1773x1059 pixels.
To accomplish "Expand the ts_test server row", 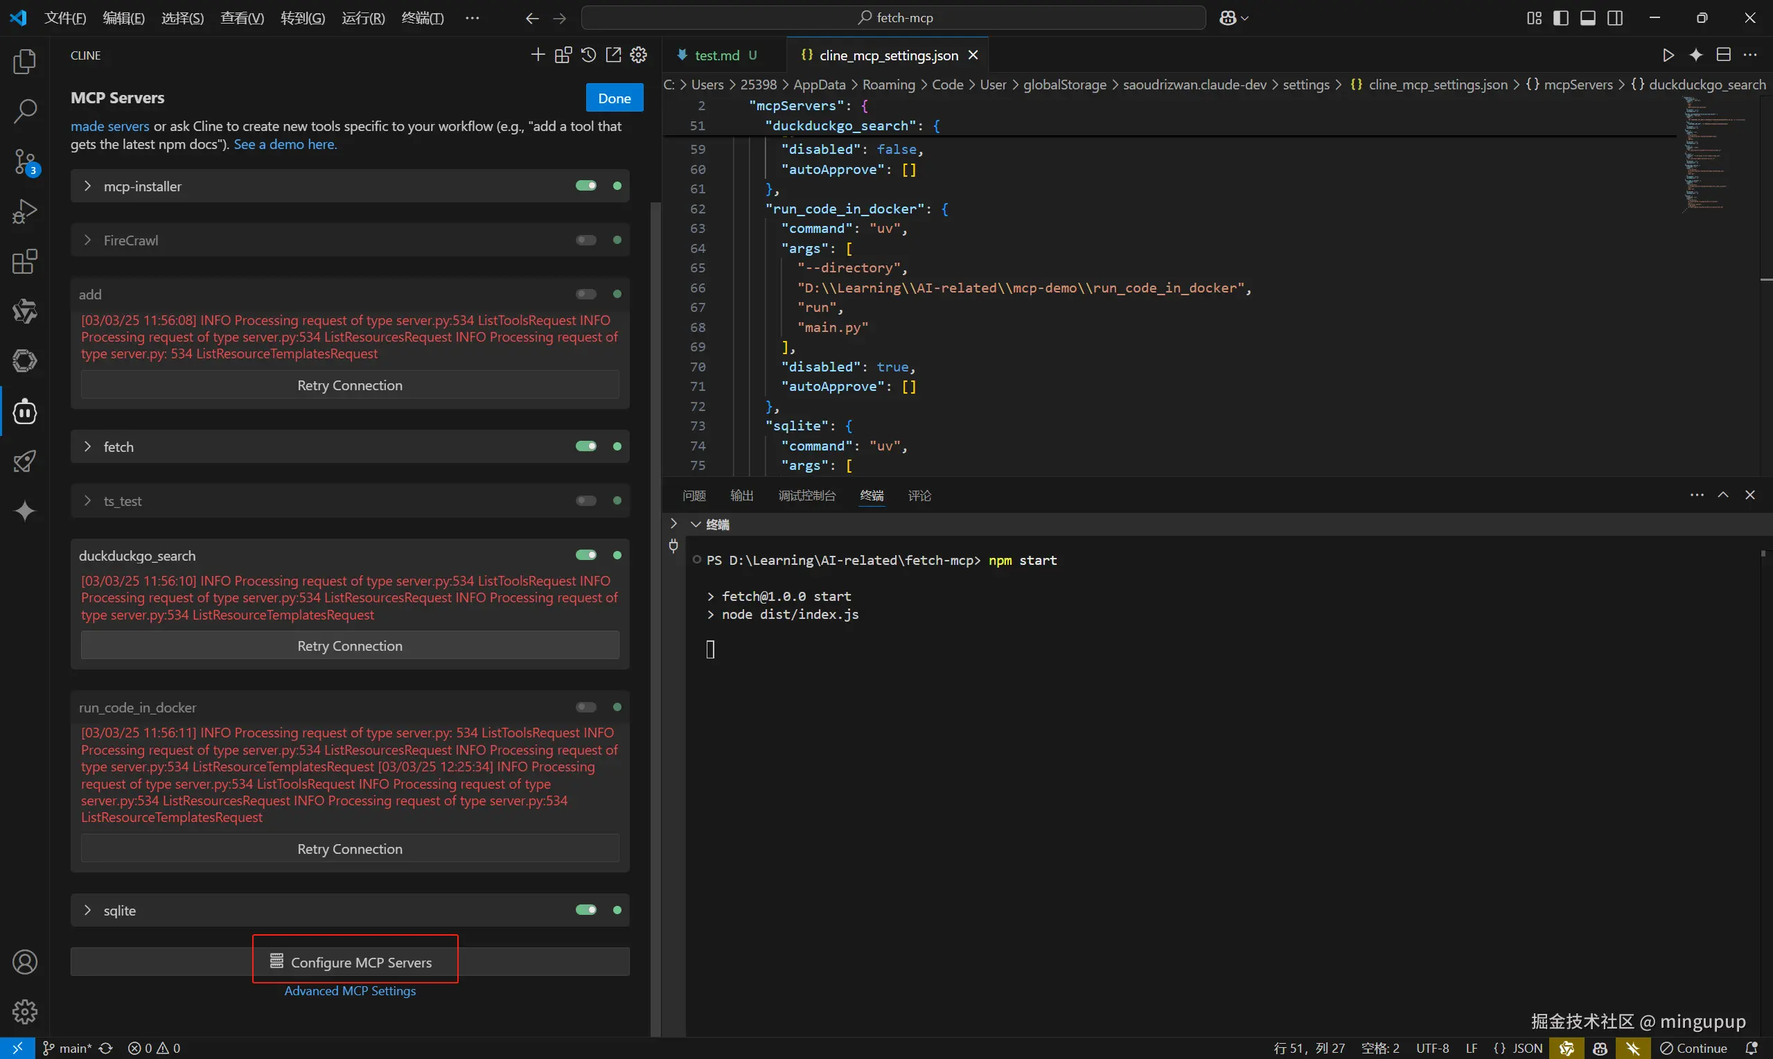I will 88,501.
